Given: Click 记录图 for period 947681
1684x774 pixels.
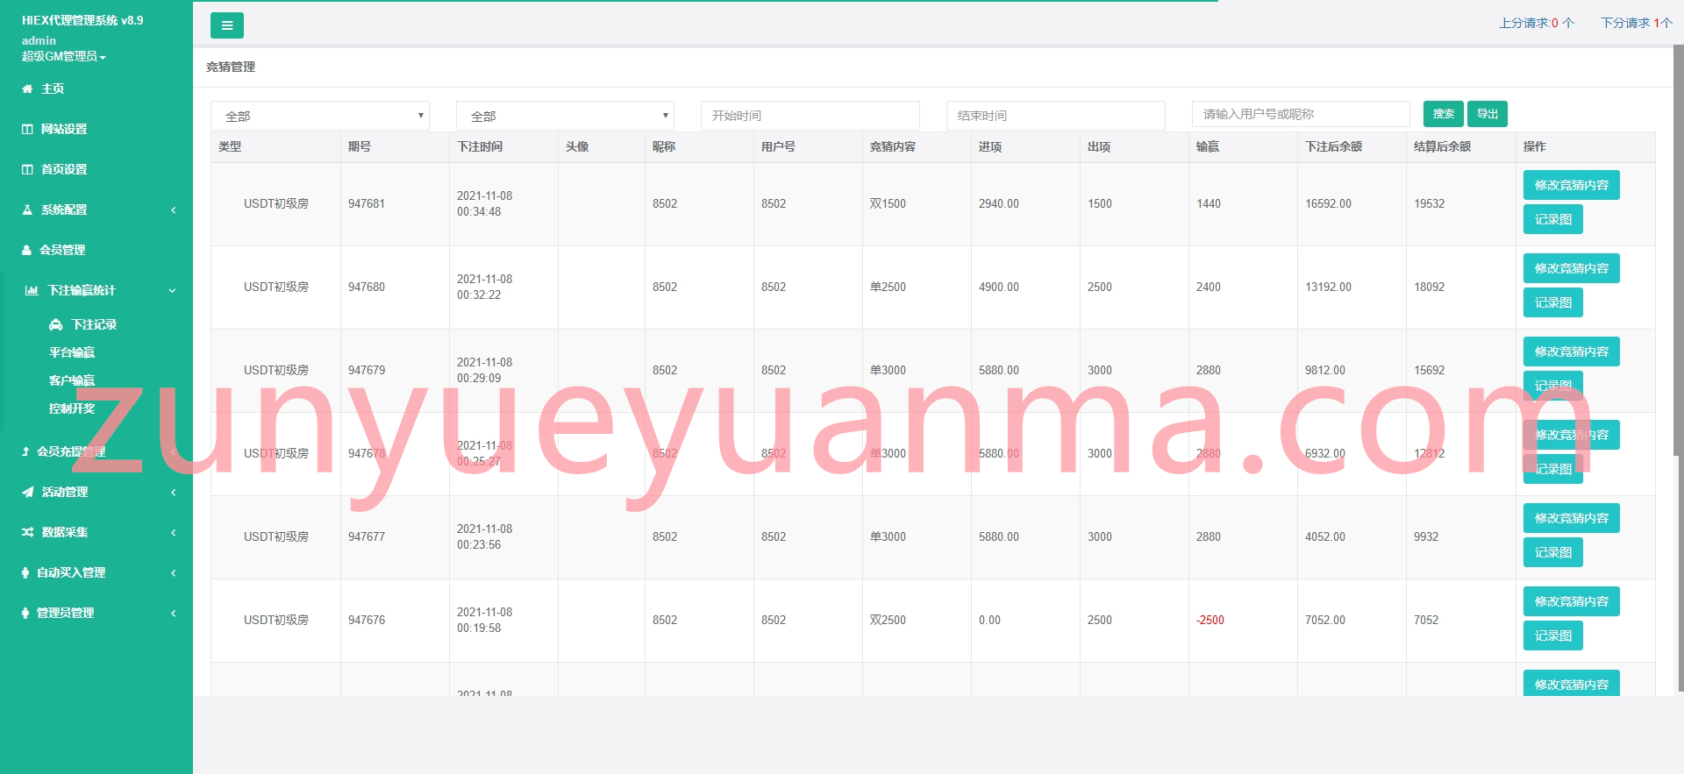Looking at the screenshot, I should [1552, 219].
